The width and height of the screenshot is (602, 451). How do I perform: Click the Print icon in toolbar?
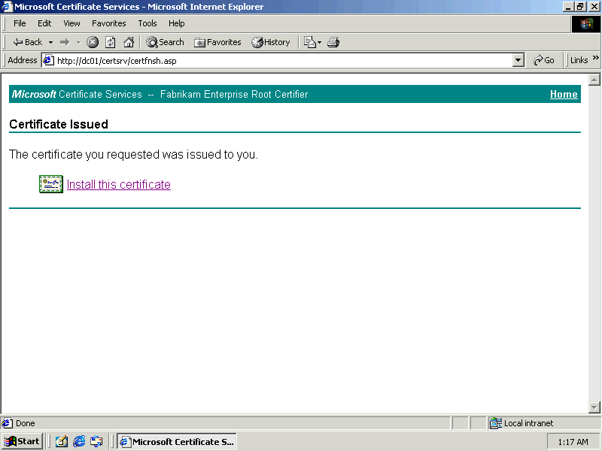pos(333,42)
